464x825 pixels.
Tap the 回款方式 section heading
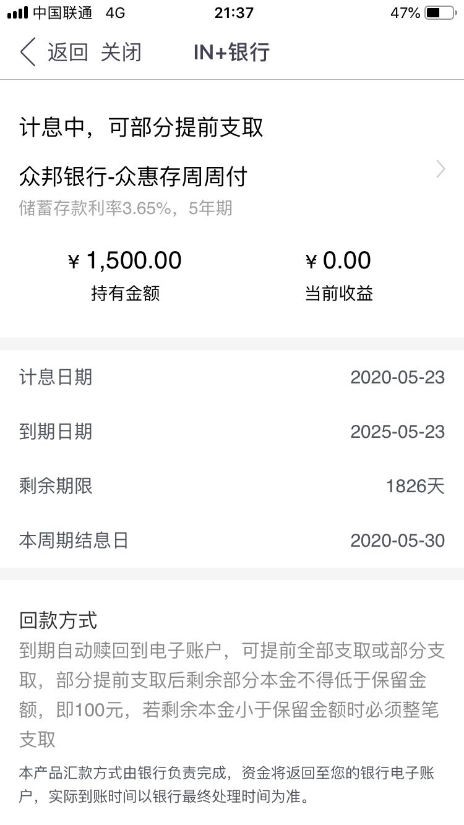point(58,620)
